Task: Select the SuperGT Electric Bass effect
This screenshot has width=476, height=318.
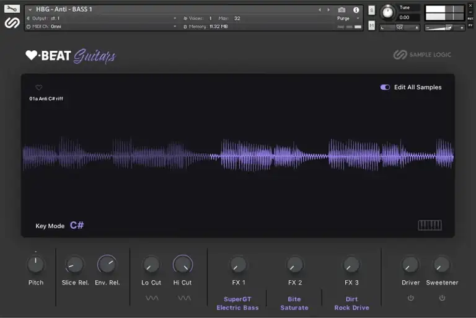Action: 238,303
